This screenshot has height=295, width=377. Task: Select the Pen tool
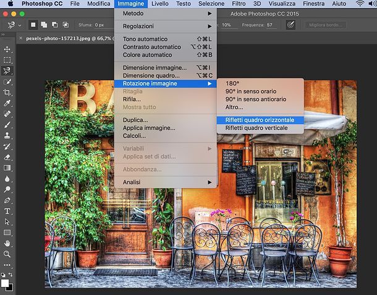tap(7, 200)
